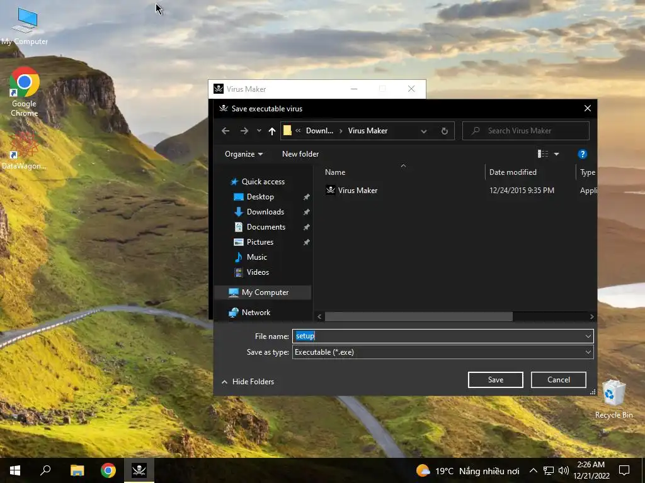Screen dimensions: 645x483
Task: Expand address bar path history chevron
Action: point(424,131)
